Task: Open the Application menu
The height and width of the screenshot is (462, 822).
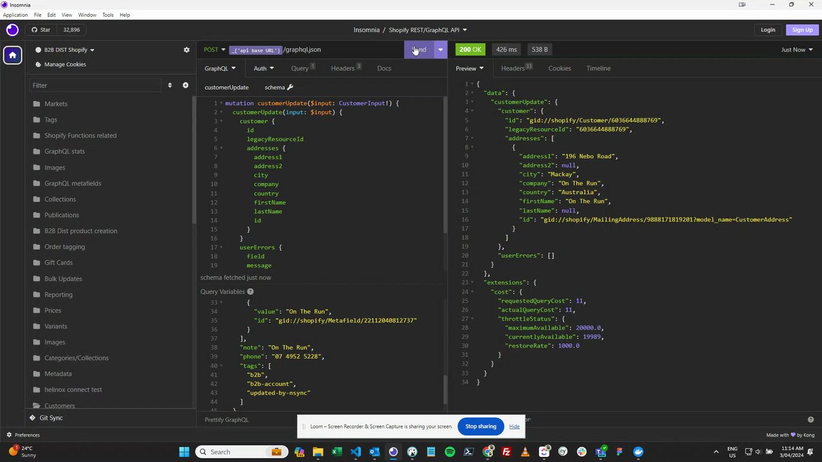Action: tap(15, 15)
